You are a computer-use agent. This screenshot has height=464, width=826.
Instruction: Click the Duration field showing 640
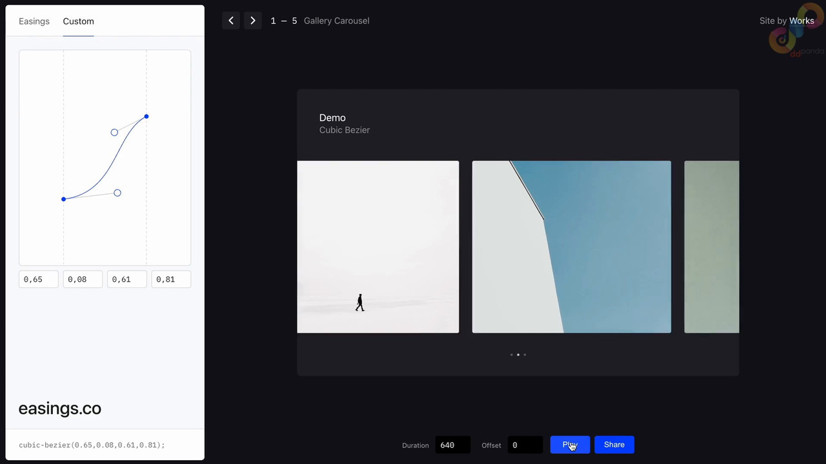pyautogui.click(x=452, y=445)
